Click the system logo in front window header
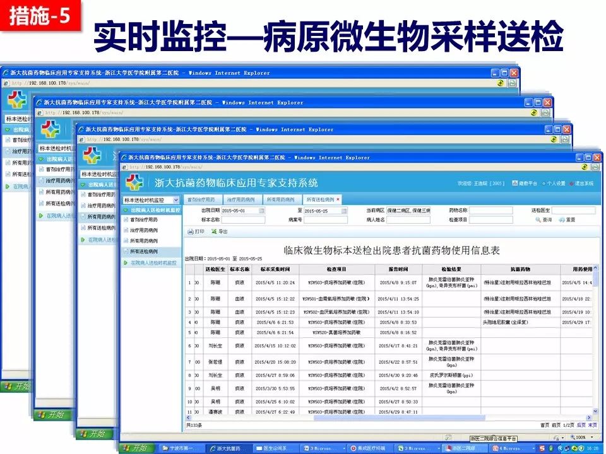Screen dimensions: 606x454 [x=134, y=182]
